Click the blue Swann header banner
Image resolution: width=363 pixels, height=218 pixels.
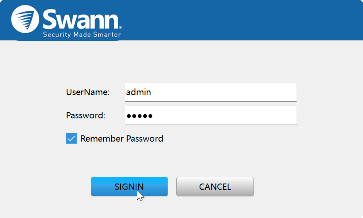[x=241, y=20]
